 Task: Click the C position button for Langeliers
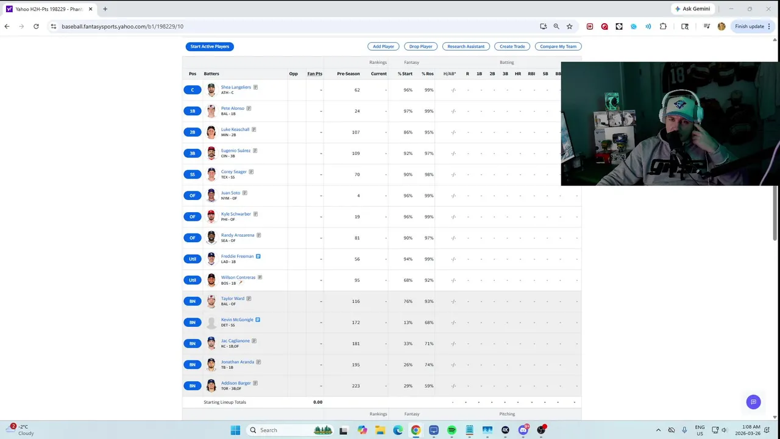tap(193, 90)
